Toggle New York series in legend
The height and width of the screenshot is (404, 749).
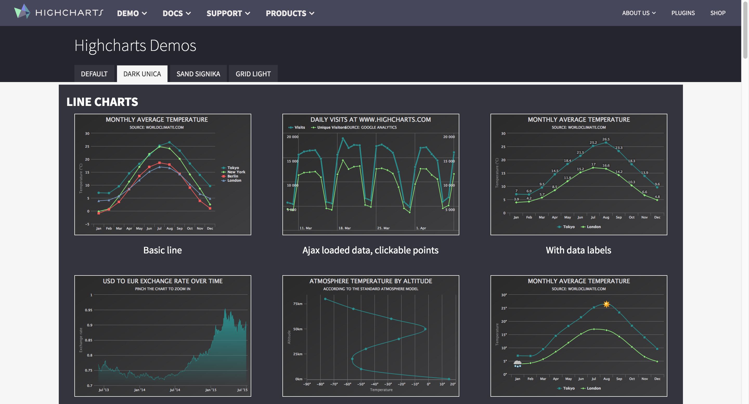pyautogui.click(x=234, y=172)
